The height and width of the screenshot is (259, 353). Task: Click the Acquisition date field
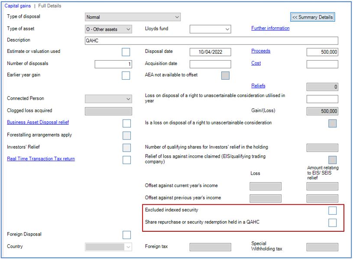[x=210, y=64]
